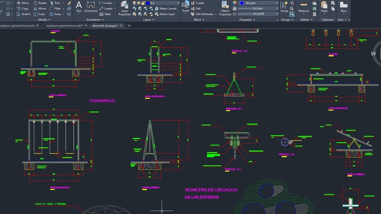Viewport: 381px width, 214px height.
Task: Switch to desarrollo de juegos tab
Action: point(105,26)
